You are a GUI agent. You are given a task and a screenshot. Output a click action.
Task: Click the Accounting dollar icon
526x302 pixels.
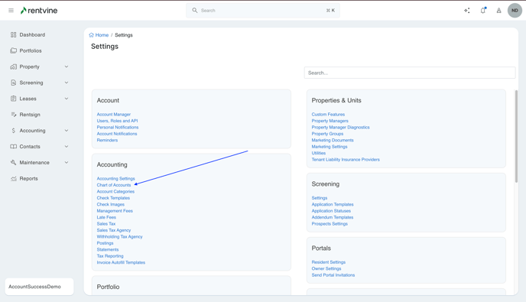pos(14,131)
